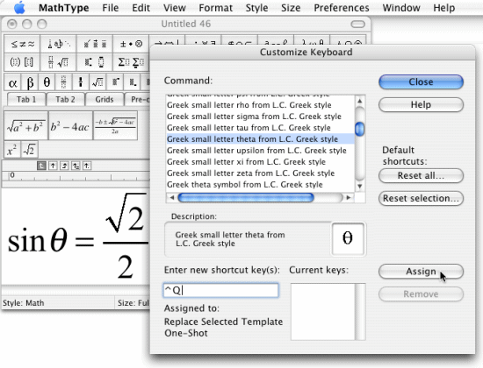The image size is (483, 368).
Task: Select the decimal tab stop icon
Action: [87, 166]
